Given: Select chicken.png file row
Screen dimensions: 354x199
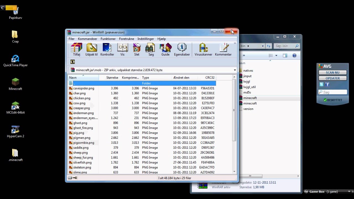Looking at the screenshot, I should pyautogui.click(x=142, y=98).
